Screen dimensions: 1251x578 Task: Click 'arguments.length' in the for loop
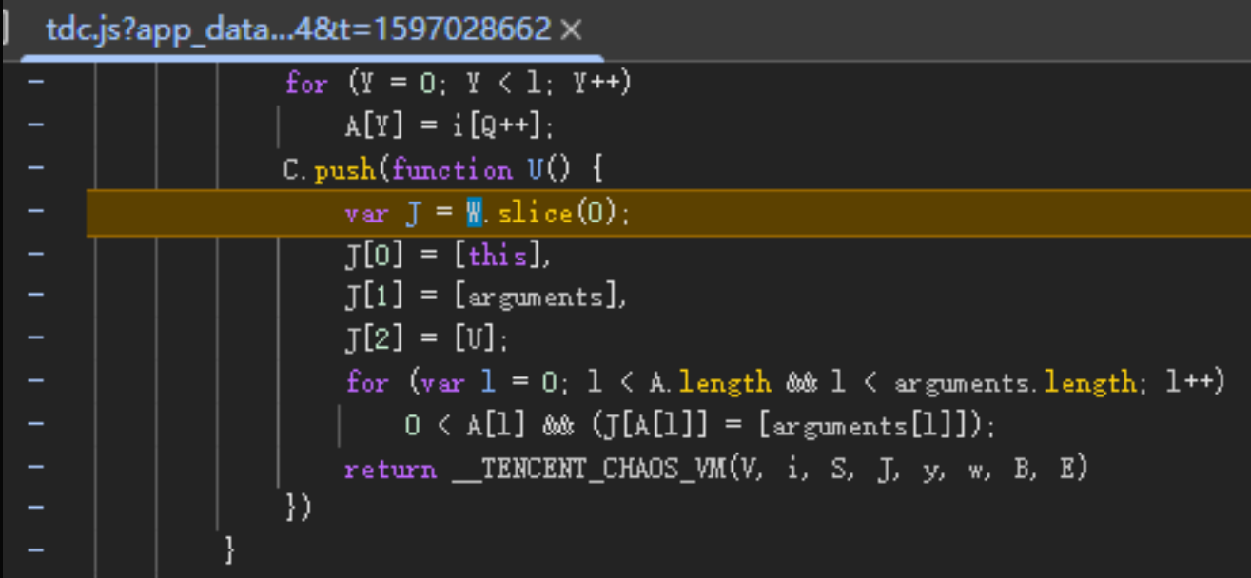[1015, 384]
